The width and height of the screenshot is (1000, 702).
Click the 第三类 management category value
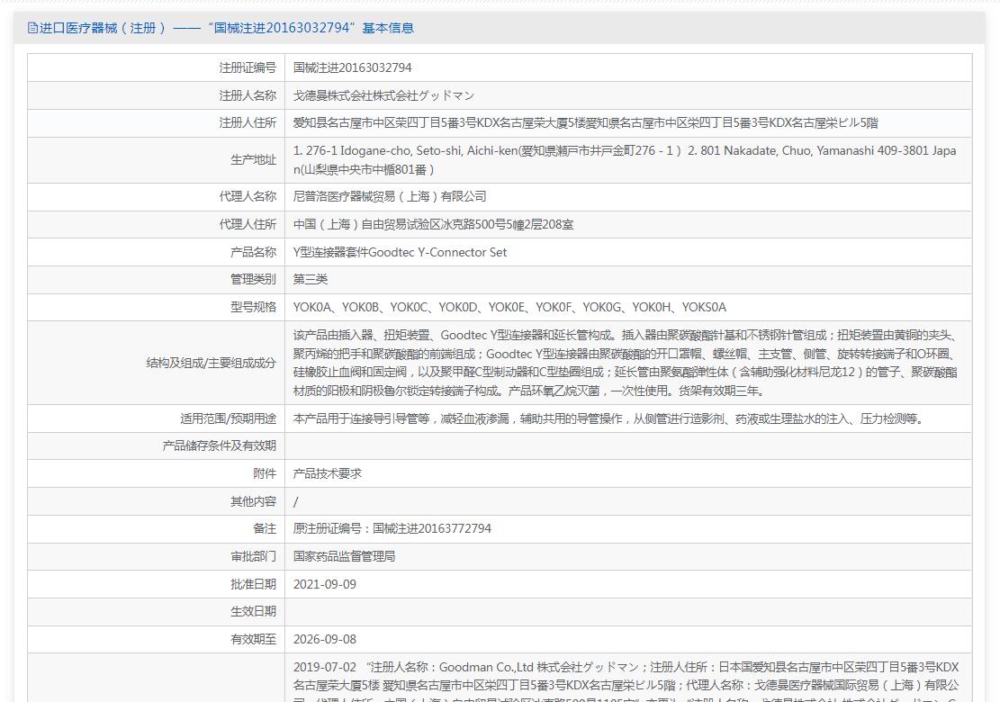[x=311, y=279]
